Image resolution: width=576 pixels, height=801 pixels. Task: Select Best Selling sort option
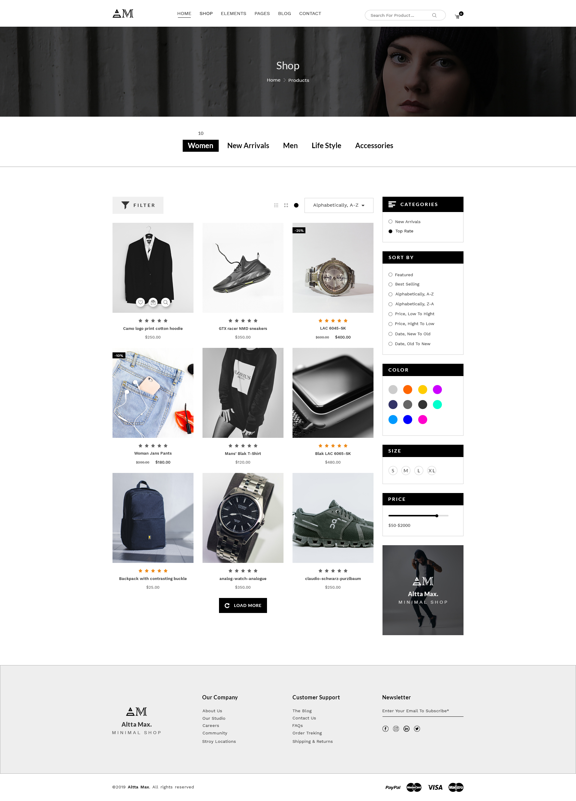[x=391, y=284]
